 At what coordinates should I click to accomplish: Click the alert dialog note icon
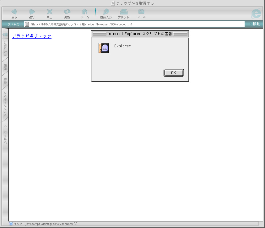104,48
